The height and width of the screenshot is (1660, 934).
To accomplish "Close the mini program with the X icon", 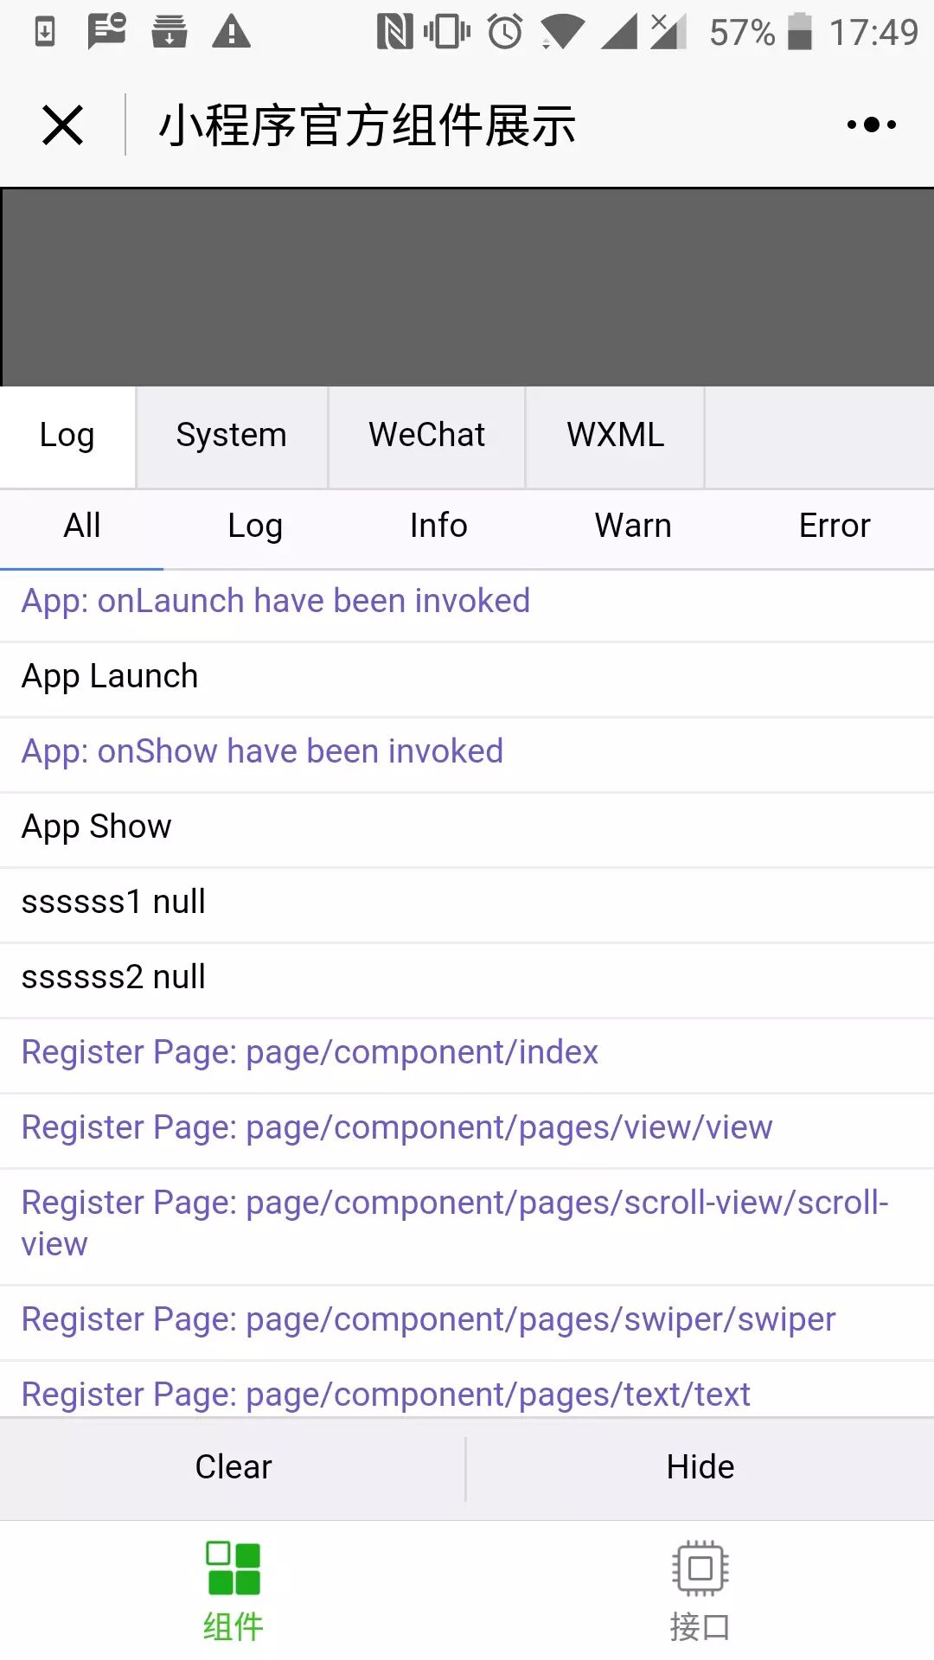I will (x=63, y=125).
